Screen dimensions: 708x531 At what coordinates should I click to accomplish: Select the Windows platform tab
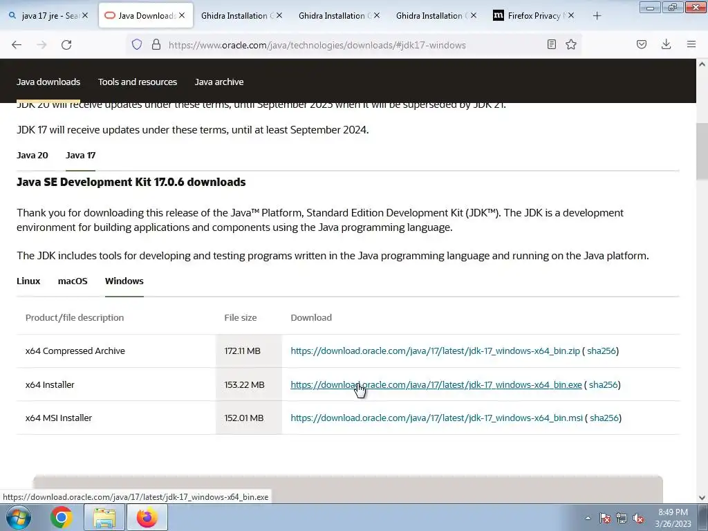(x=124, y=281)
